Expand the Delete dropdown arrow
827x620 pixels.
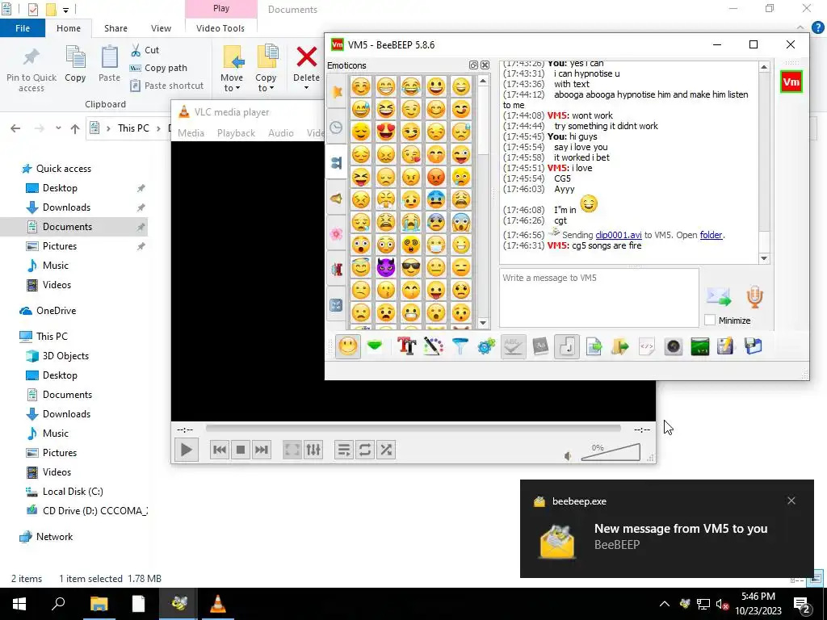[306, 87]
